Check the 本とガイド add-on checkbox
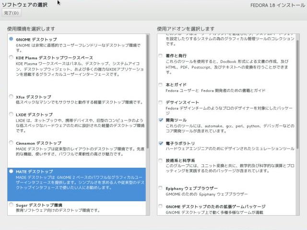 pyautogui.click(x=160, y=85)
